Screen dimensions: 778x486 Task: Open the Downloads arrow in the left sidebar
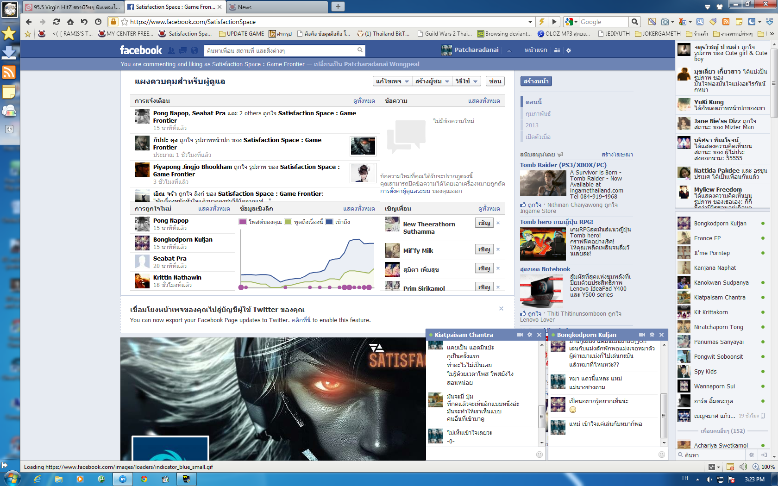coord(9,53)
